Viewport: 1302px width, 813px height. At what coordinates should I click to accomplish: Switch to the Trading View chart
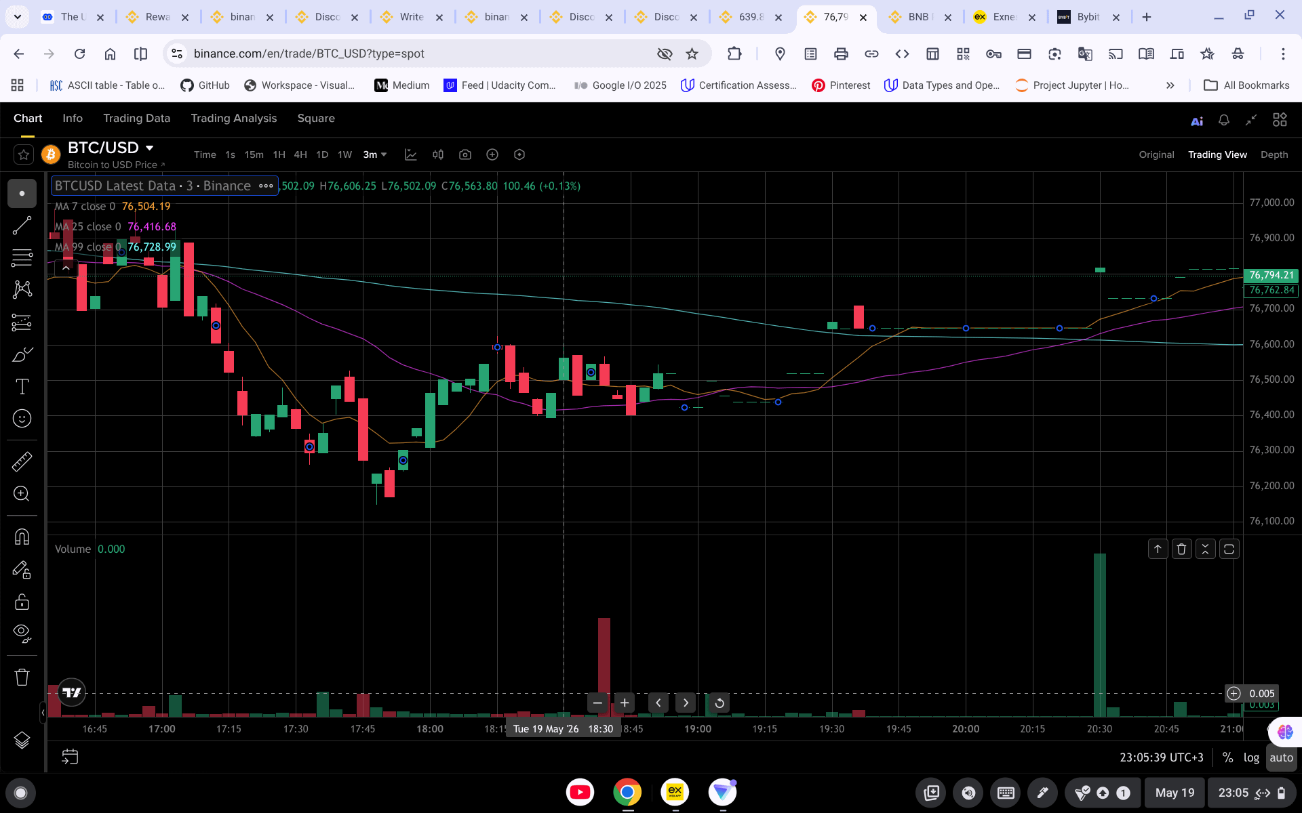1217,154
